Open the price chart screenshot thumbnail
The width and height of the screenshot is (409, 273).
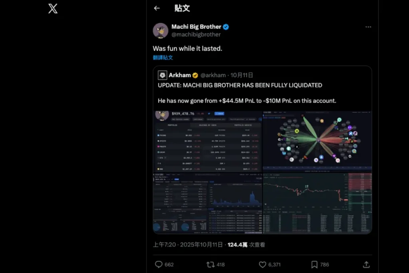pos(317,203)
